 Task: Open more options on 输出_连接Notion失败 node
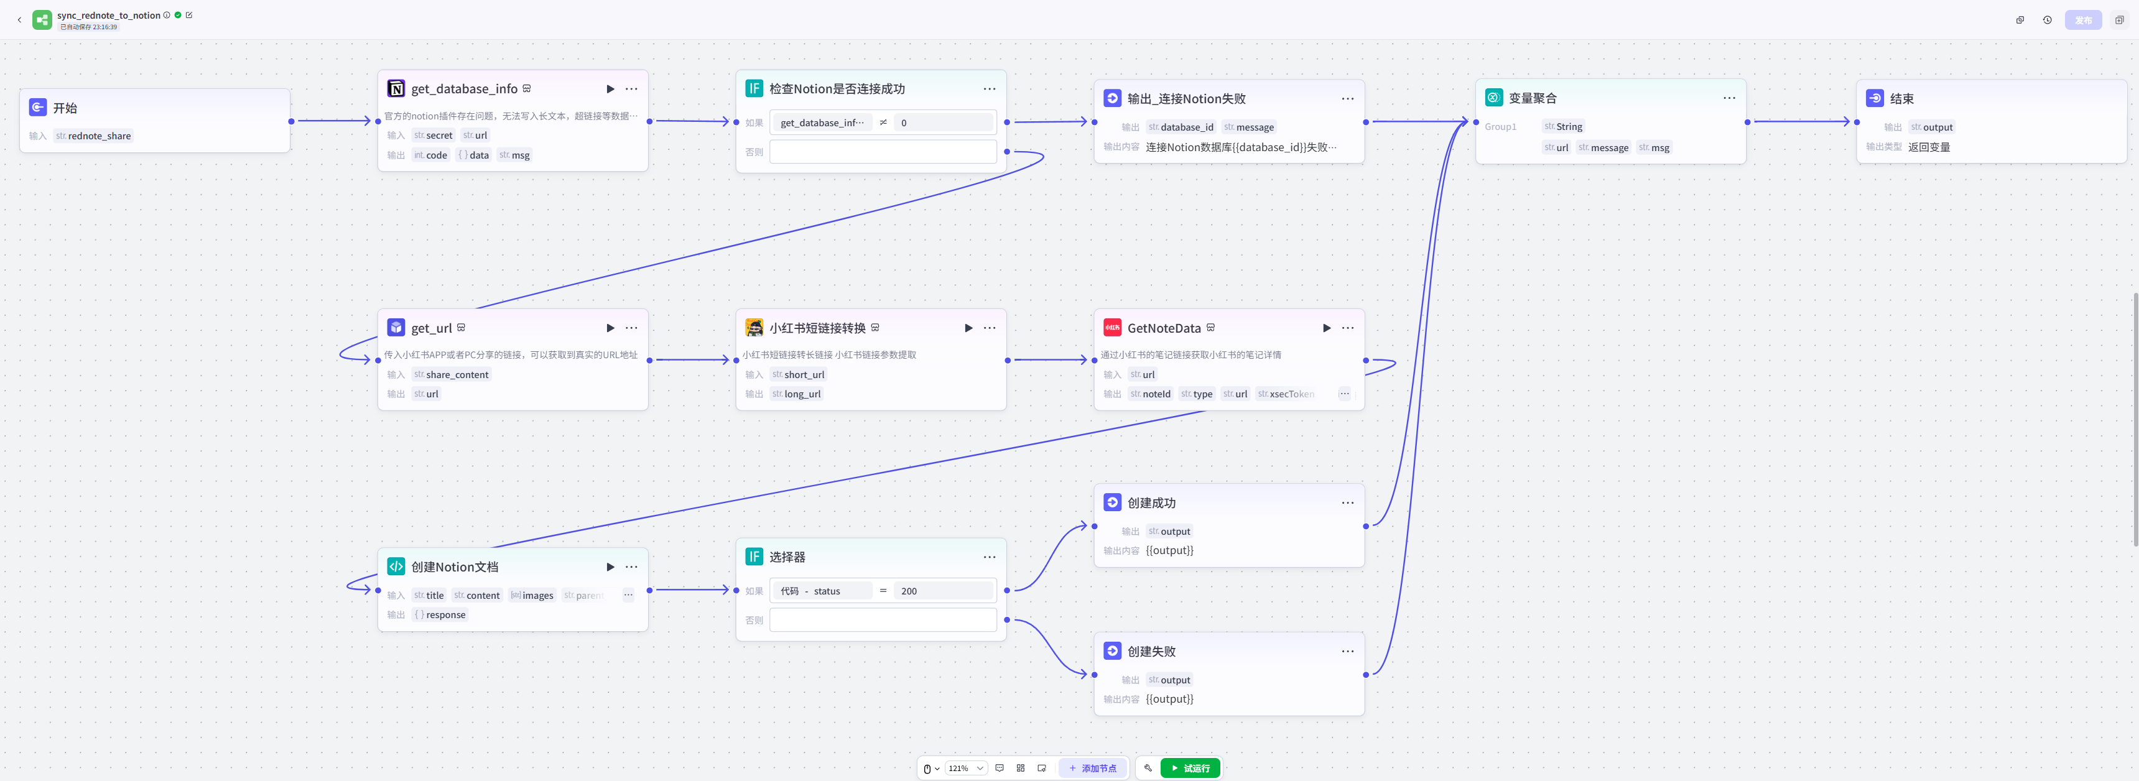(x=1347, y=99)
